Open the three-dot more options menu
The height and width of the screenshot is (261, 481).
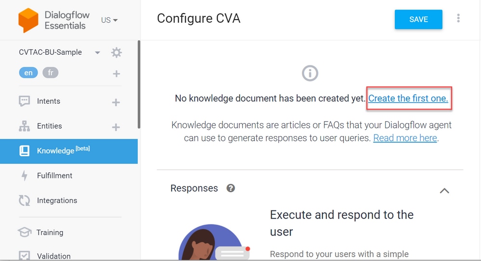(x=458, y=18)
